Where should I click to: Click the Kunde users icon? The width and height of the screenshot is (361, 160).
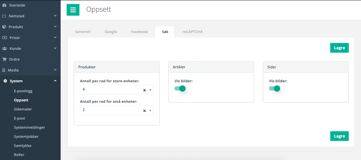[x=5, y=48]
